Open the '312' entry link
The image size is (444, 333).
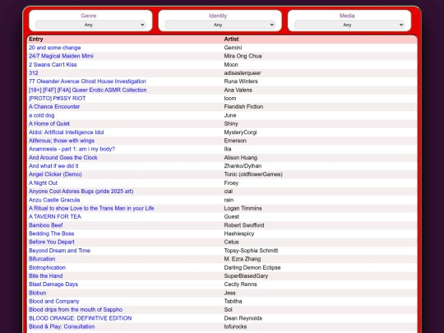click(34, 73)
